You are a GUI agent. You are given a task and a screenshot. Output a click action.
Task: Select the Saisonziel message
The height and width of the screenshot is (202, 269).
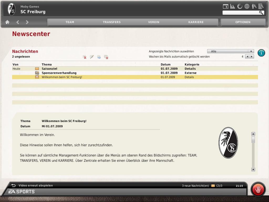coord(135,69)
